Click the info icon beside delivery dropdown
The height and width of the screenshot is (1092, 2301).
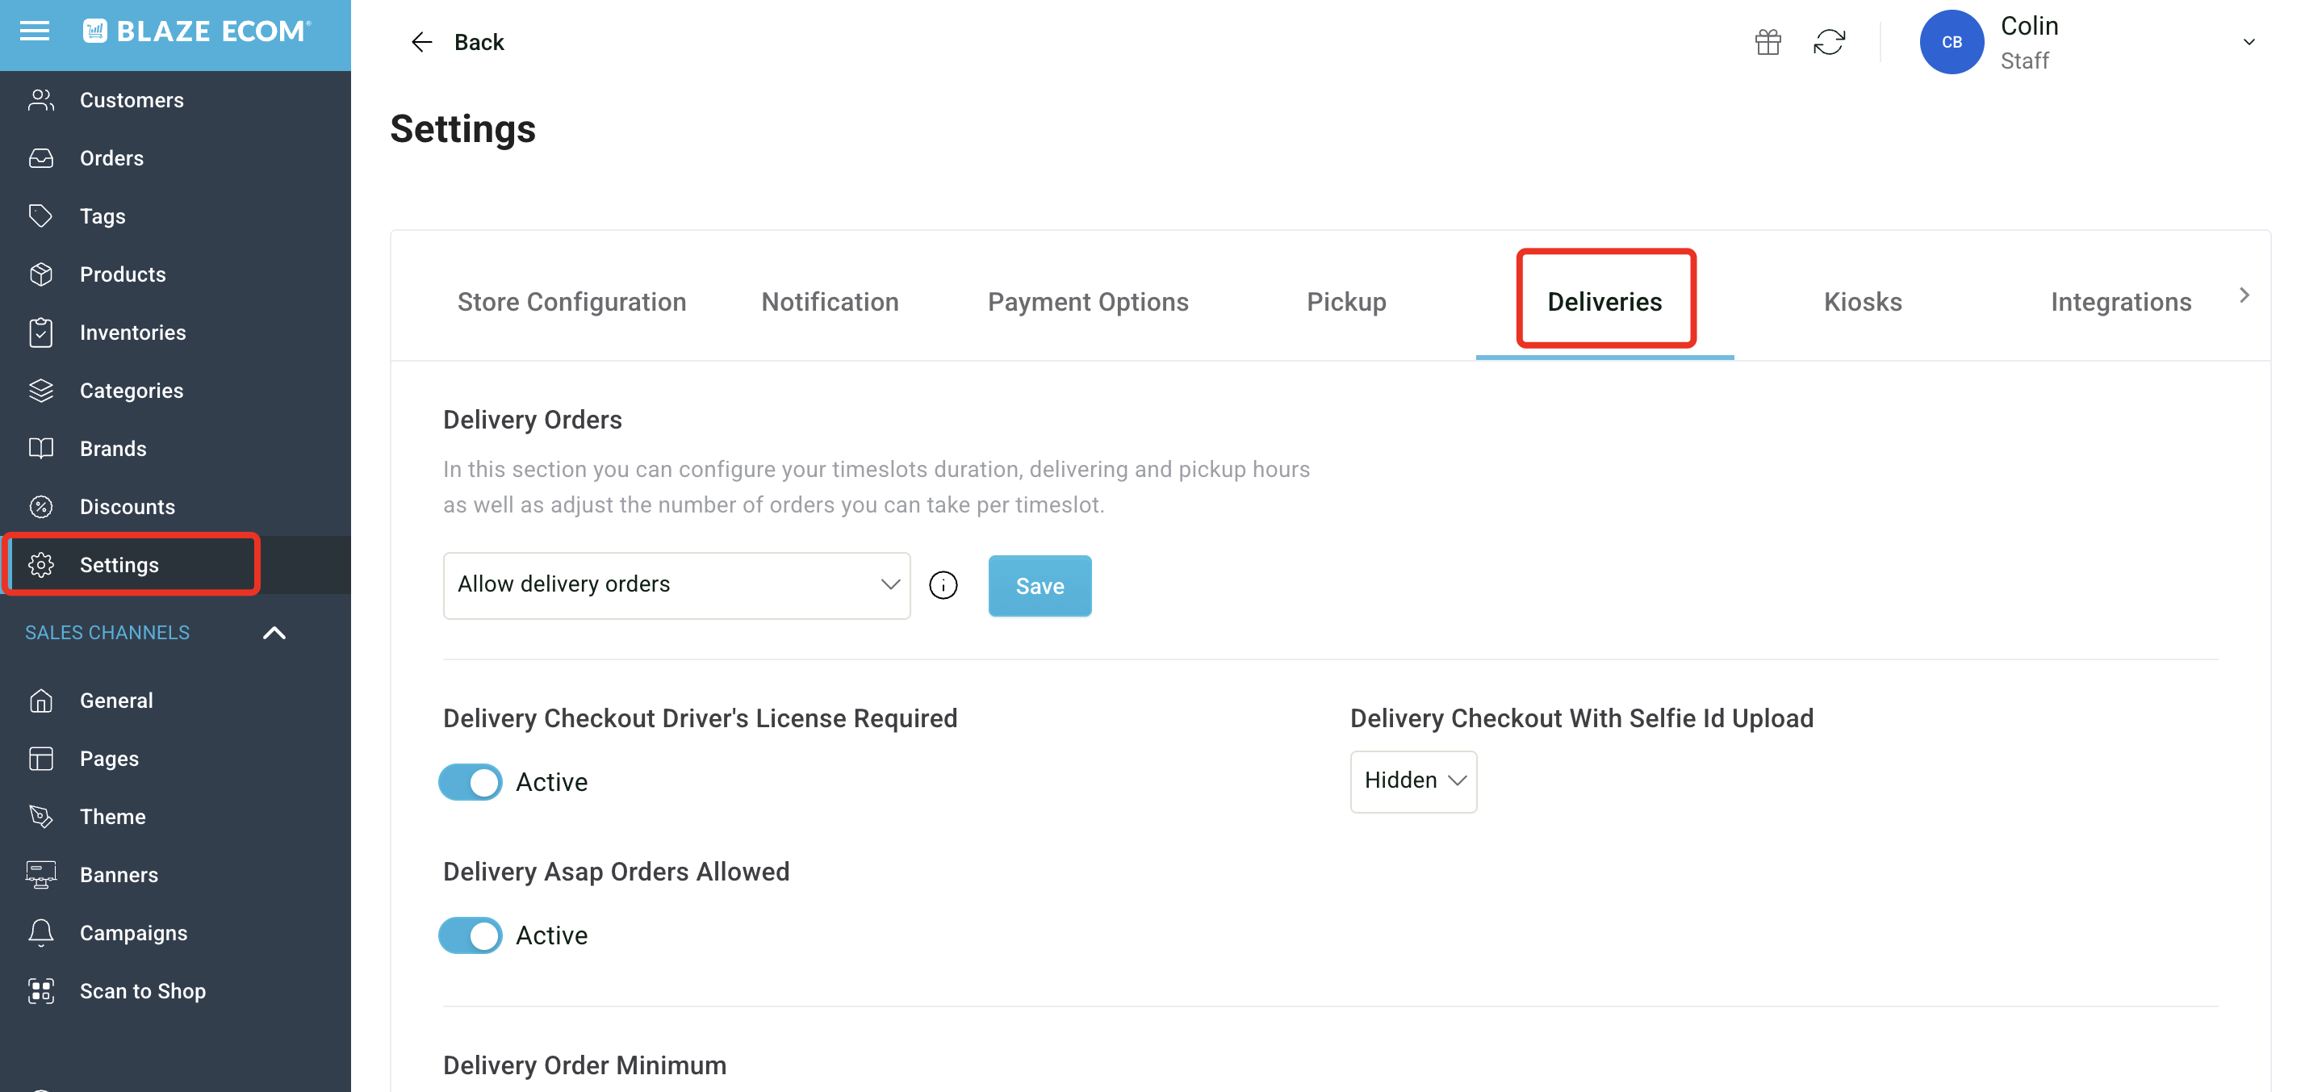(x=943, y=585)
